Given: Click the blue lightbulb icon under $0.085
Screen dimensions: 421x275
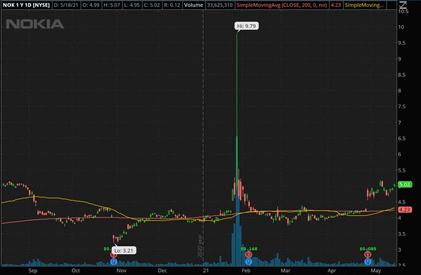Looking at the screenshot, I should point(368,262).
